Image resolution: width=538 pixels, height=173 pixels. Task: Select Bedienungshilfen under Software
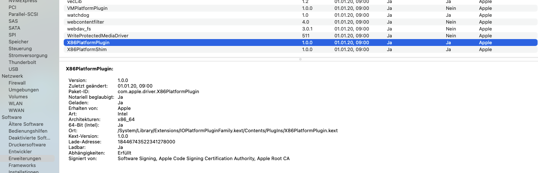(x=28, y=131)
